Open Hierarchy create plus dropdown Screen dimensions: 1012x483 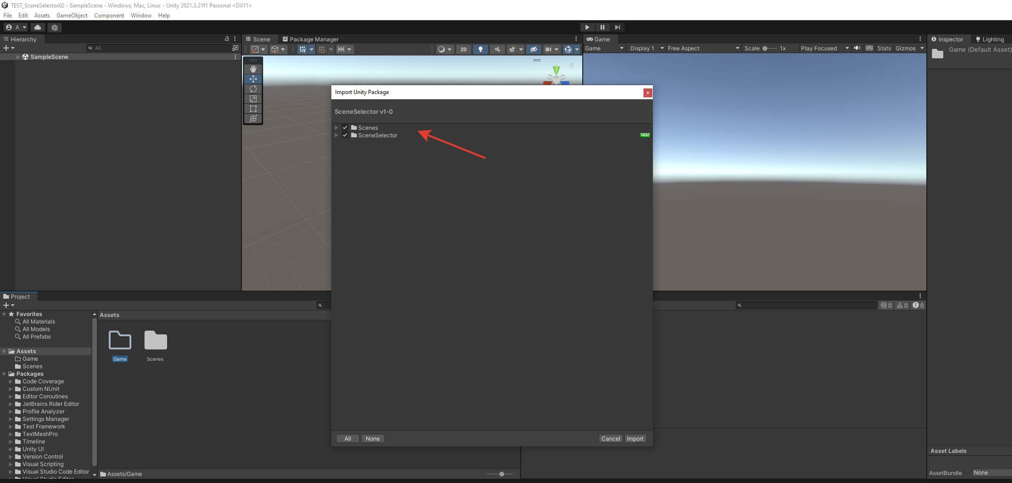pyautogui.click(x=9, y=48)
